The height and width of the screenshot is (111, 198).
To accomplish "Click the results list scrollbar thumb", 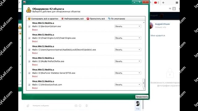I will pos(144,83).
